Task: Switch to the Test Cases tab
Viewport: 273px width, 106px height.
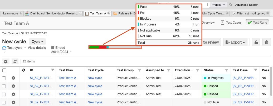Action: pyautogui.click(x=231, y=23)
